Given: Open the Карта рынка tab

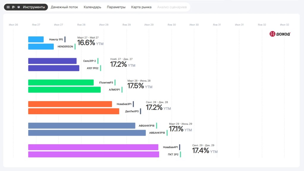Looking at the screenshot, I should tap(141, 7).
